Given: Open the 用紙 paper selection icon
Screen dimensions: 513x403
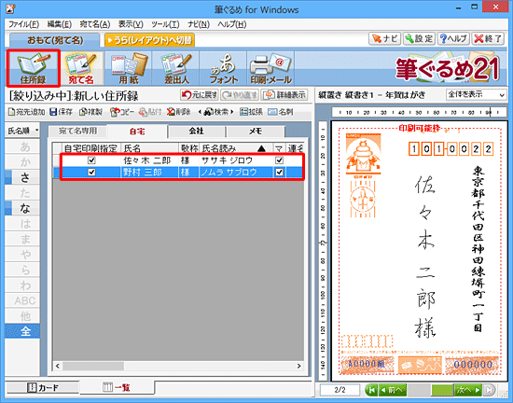Looking at the screenshot, I should tap(129, 68).
